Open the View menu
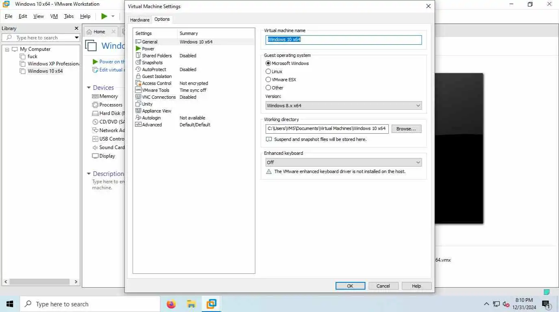The height and width of the screenshot is (312, 559). point(39,16)
